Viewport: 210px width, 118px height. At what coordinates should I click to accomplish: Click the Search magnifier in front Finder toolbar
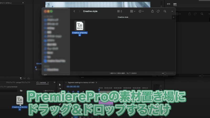[165, 11]
